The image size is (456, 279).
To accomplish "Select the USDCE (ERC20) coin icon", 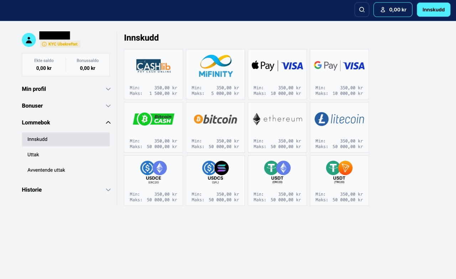I will [154, 168].
